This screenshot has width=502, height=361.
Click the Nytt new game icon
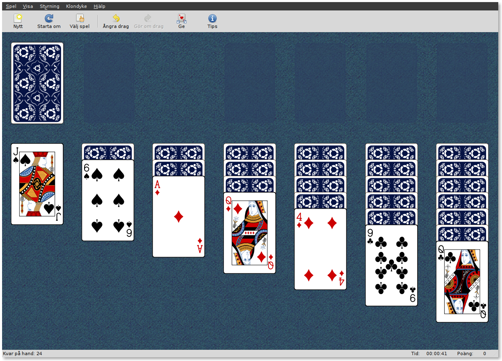[x=18, y=18]
